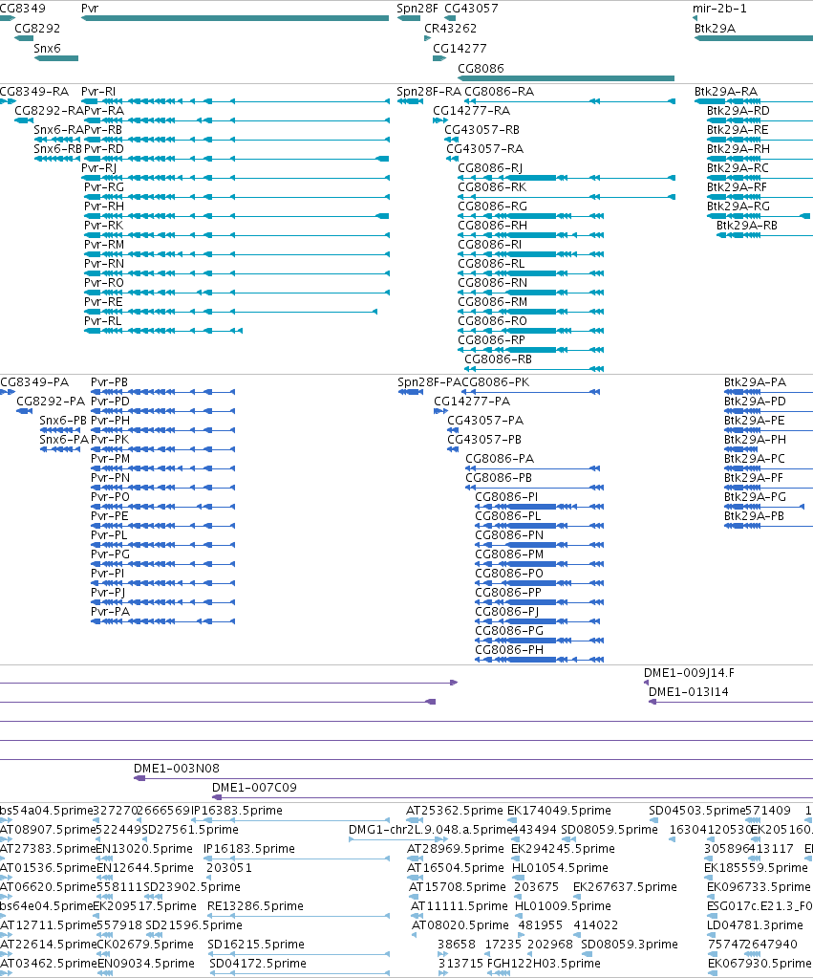Click the AT25362.5prime EST label
Screen dimensions: 813x978
455,811
